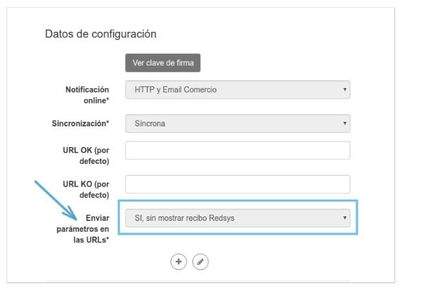Expand the Sincronización dropdown
This screenshot has width=421, height=298.
click(238, 124)
